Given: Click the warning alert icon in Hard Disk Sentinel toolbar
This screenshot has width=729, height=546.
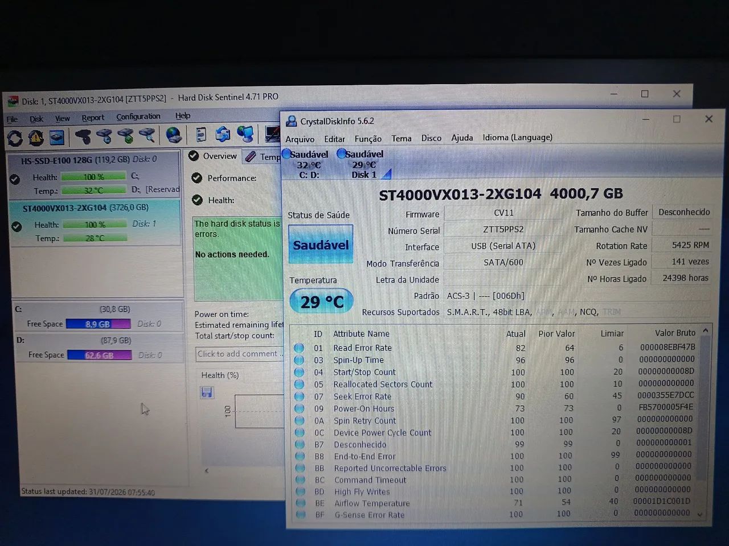Looking at the screenshot, I should tap(36, 137).
